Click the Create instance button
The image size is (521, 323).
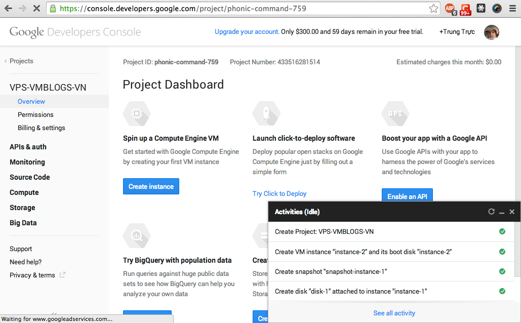click(x=151, y=186)
